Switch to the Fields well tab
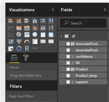 tap(14, 58)
